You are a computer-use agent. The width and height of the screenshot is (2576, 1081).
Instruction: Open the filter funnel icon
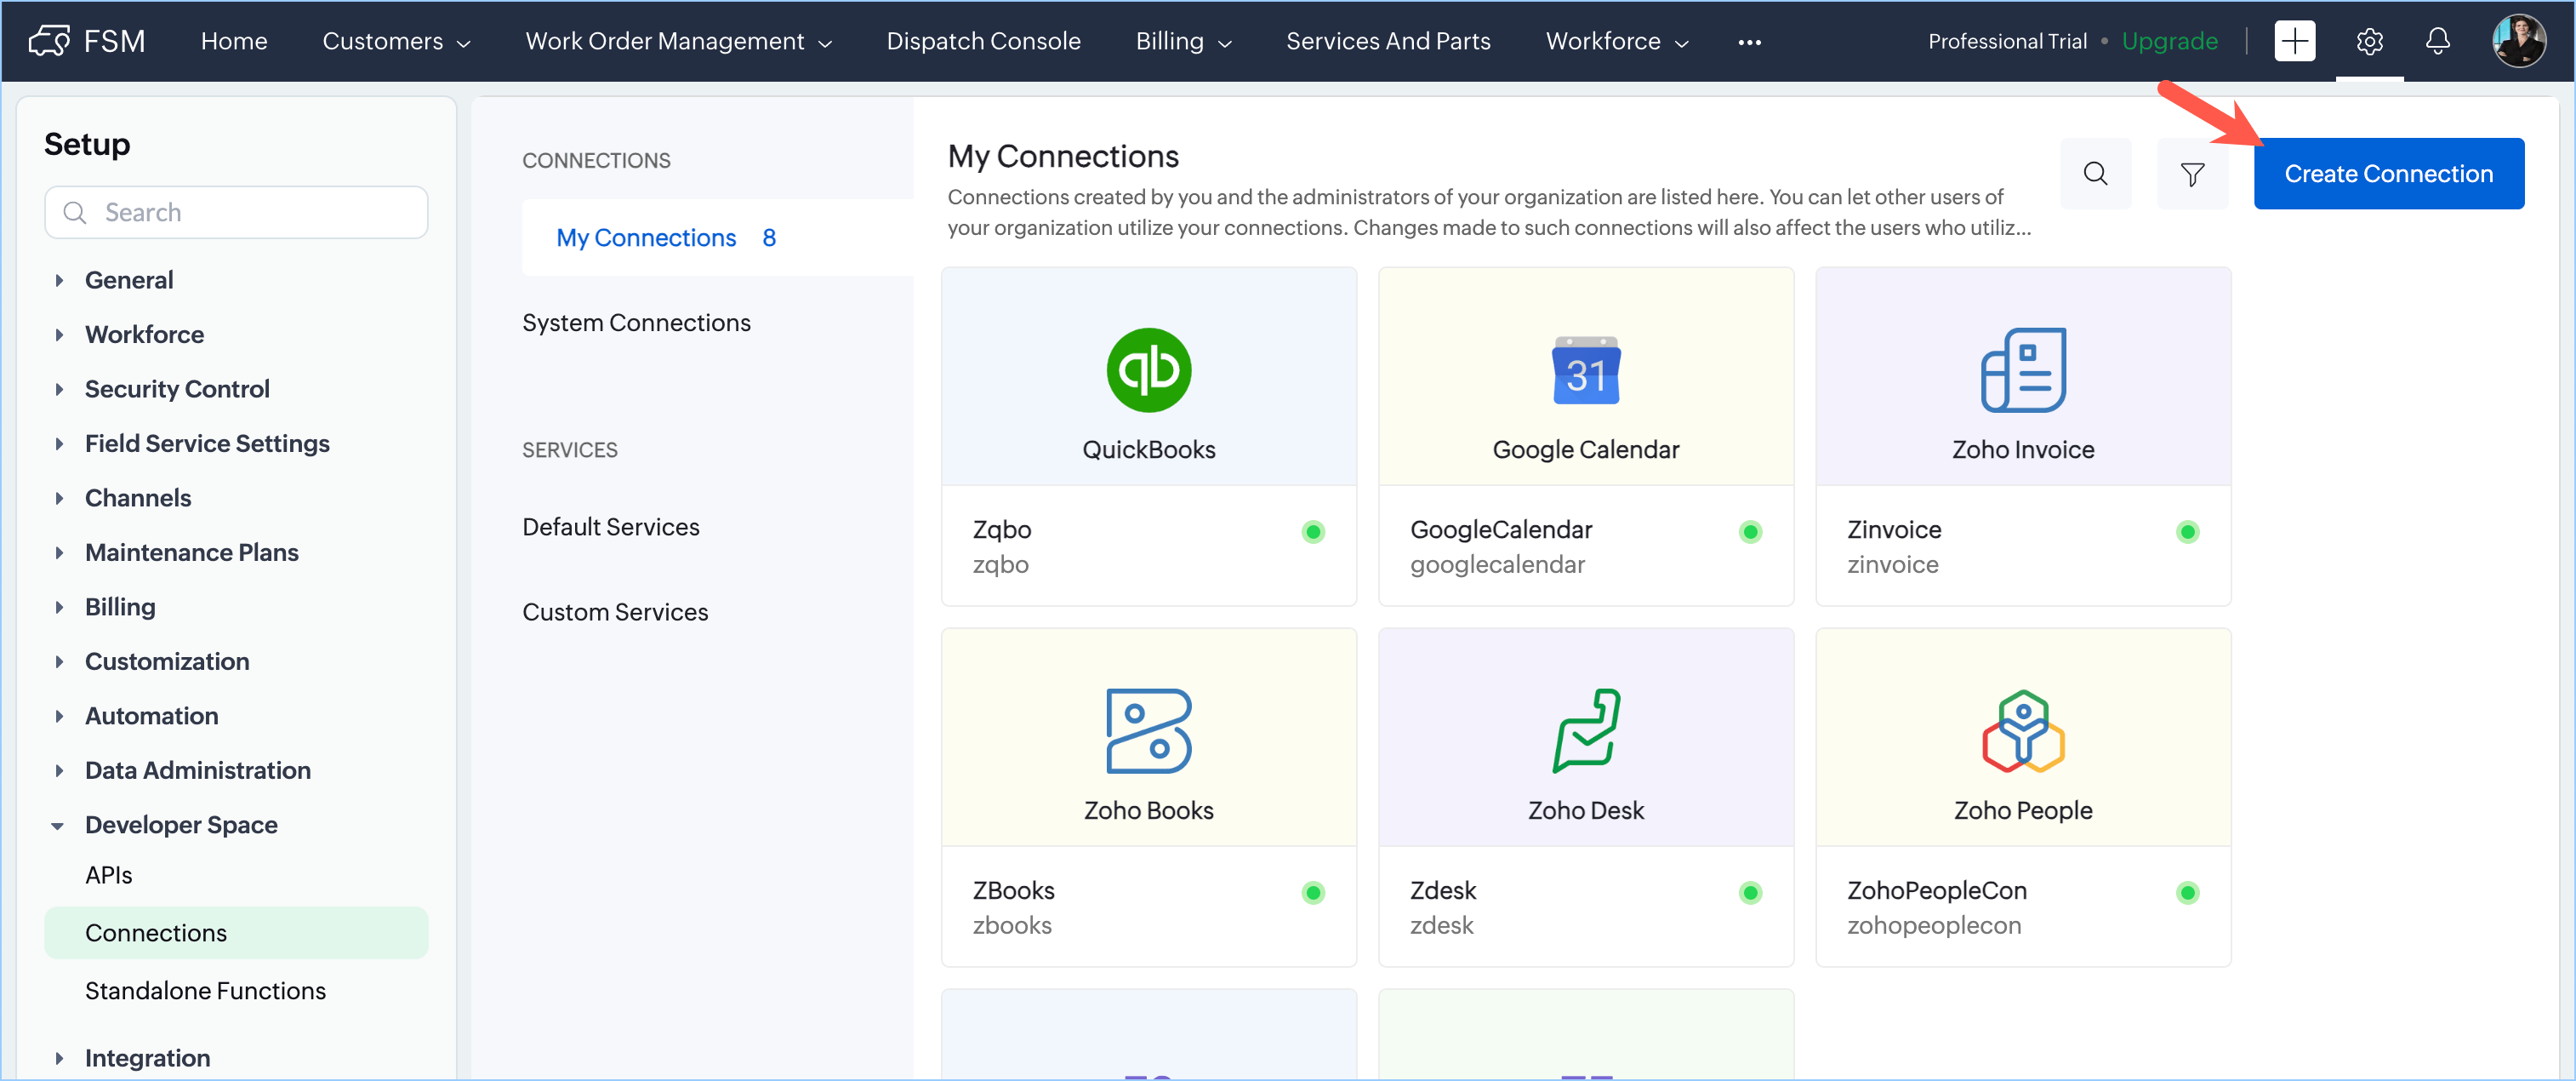pyautogui.click(x=2192, y=174)
